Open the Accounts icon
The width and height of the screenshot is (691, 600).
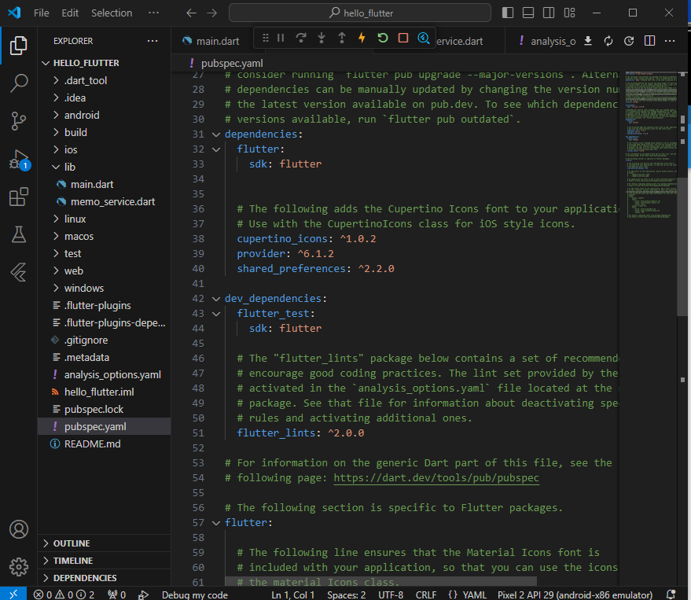coord(19,529)
